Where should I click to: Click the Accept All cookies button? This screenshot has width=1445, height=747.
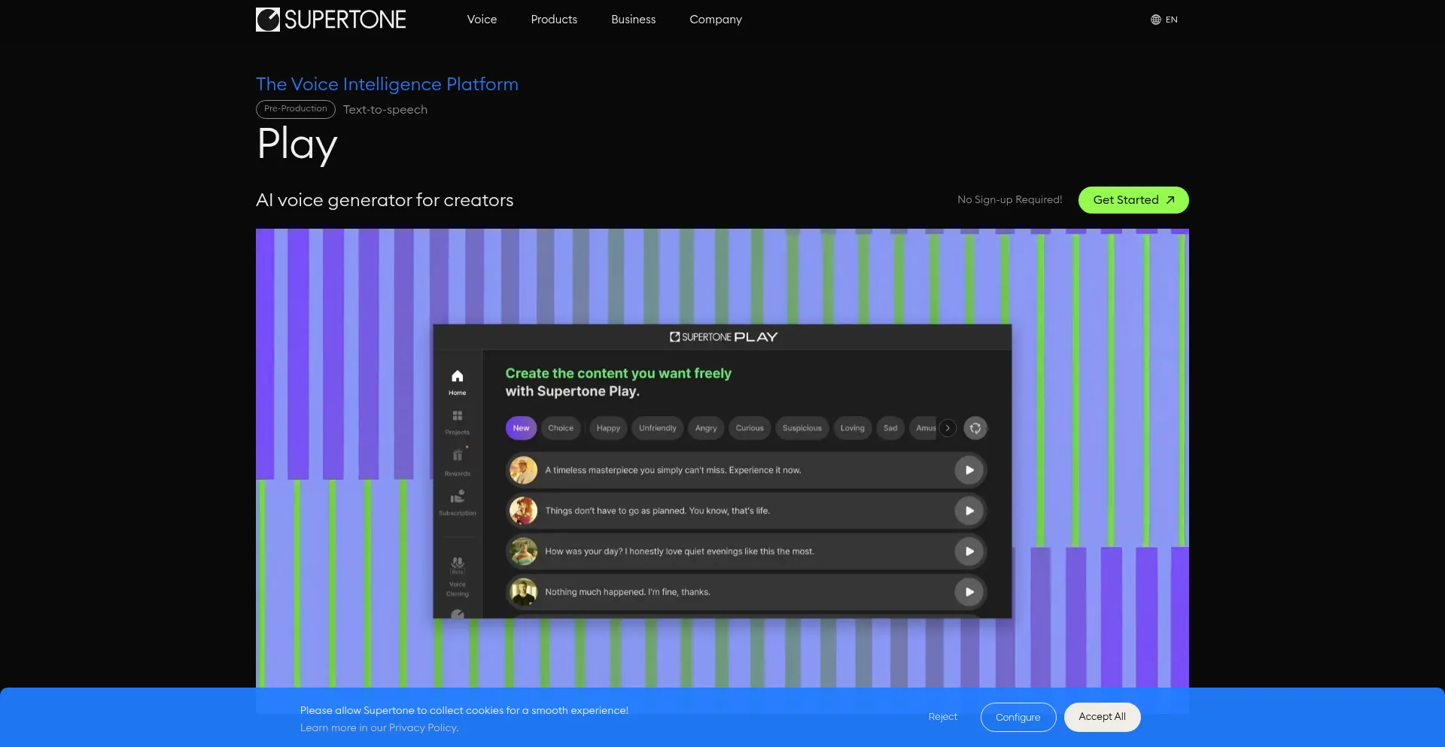1102,717
